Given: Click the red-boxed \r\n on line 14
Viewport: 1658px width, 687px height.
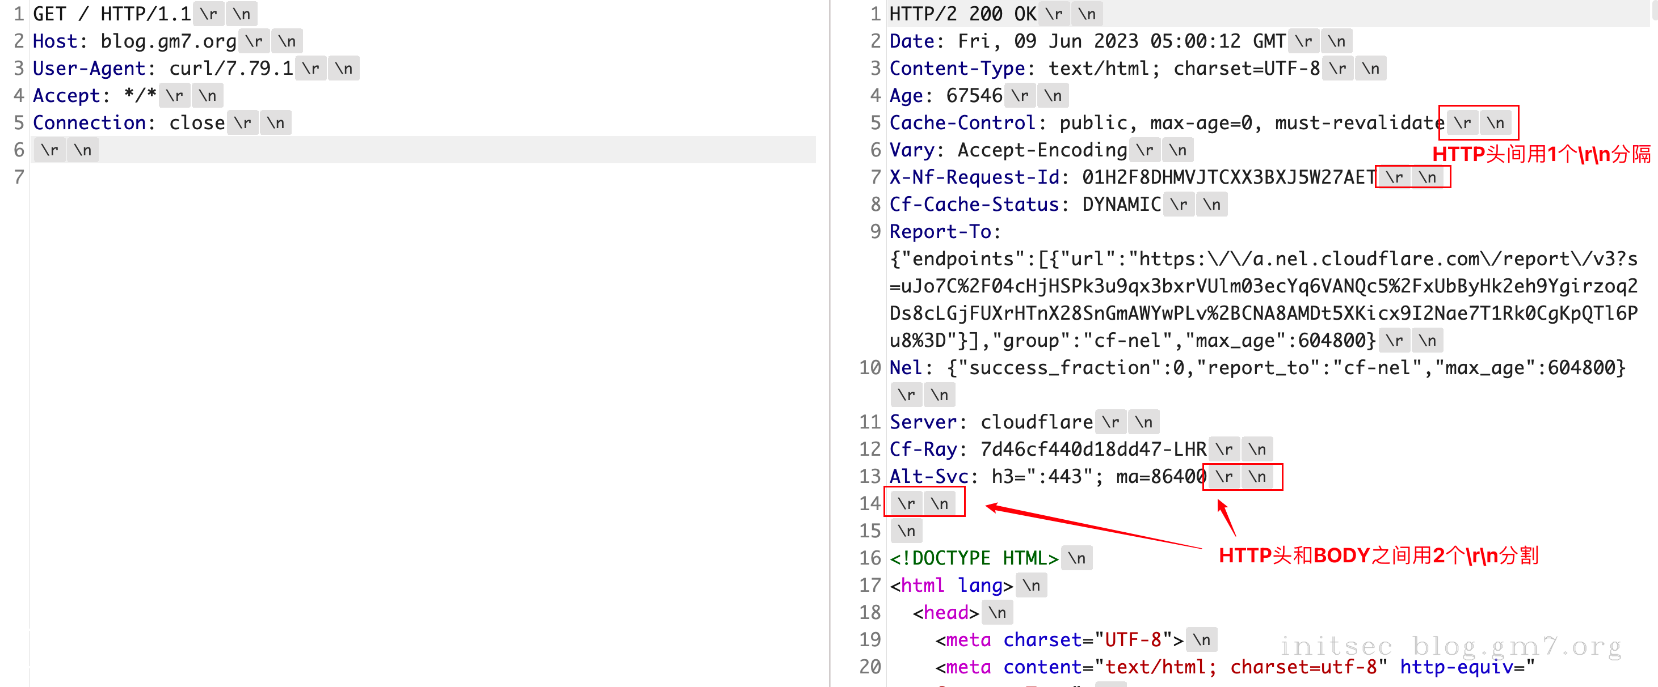Looking at the screenshot, I should [x=923, y=504].
